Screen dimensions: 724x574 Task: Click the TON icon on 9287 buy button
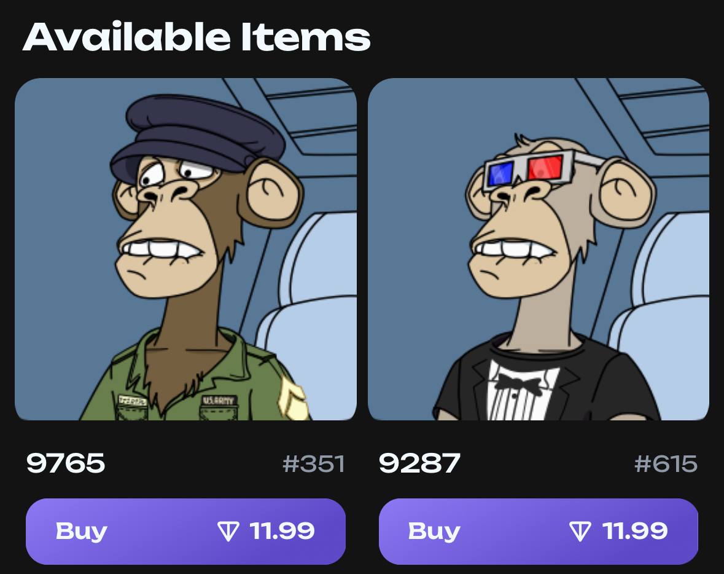tap(580, 532)
